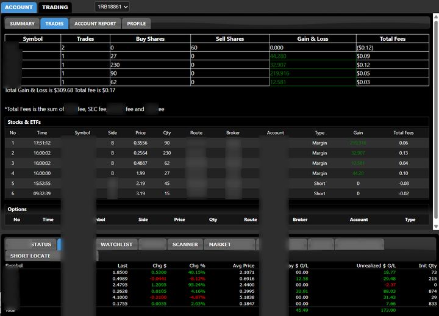Open the ACCOUNT REPORT tab
This screenshot has height=316, width=439.
pos(95,24)
